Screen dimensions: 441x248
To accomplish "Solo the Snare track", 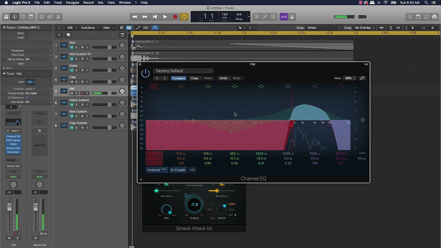I will point(76,70).
